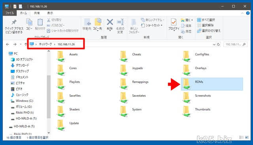Screen dimensions: 253x145
Task: Open Downloads in navigation pane
Action: (20, 66)
